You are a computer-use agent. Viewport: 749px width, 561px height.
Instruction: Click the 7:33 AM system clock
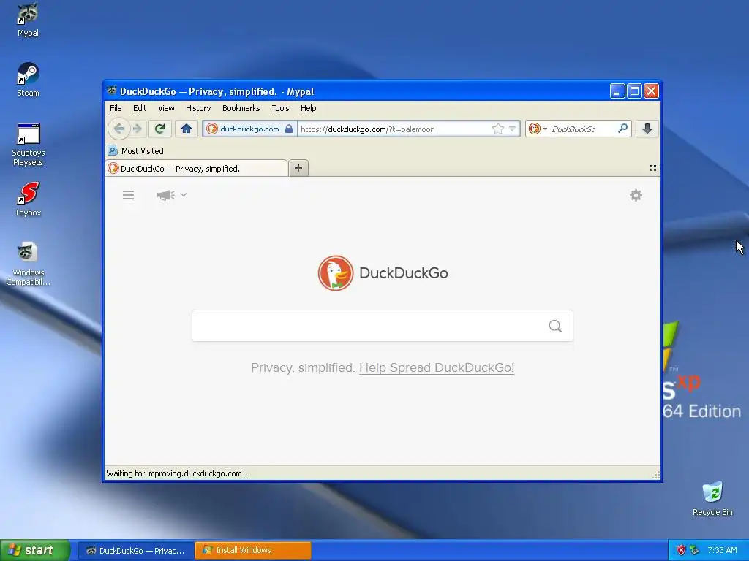pyautogui.click(x=722, y=551)
